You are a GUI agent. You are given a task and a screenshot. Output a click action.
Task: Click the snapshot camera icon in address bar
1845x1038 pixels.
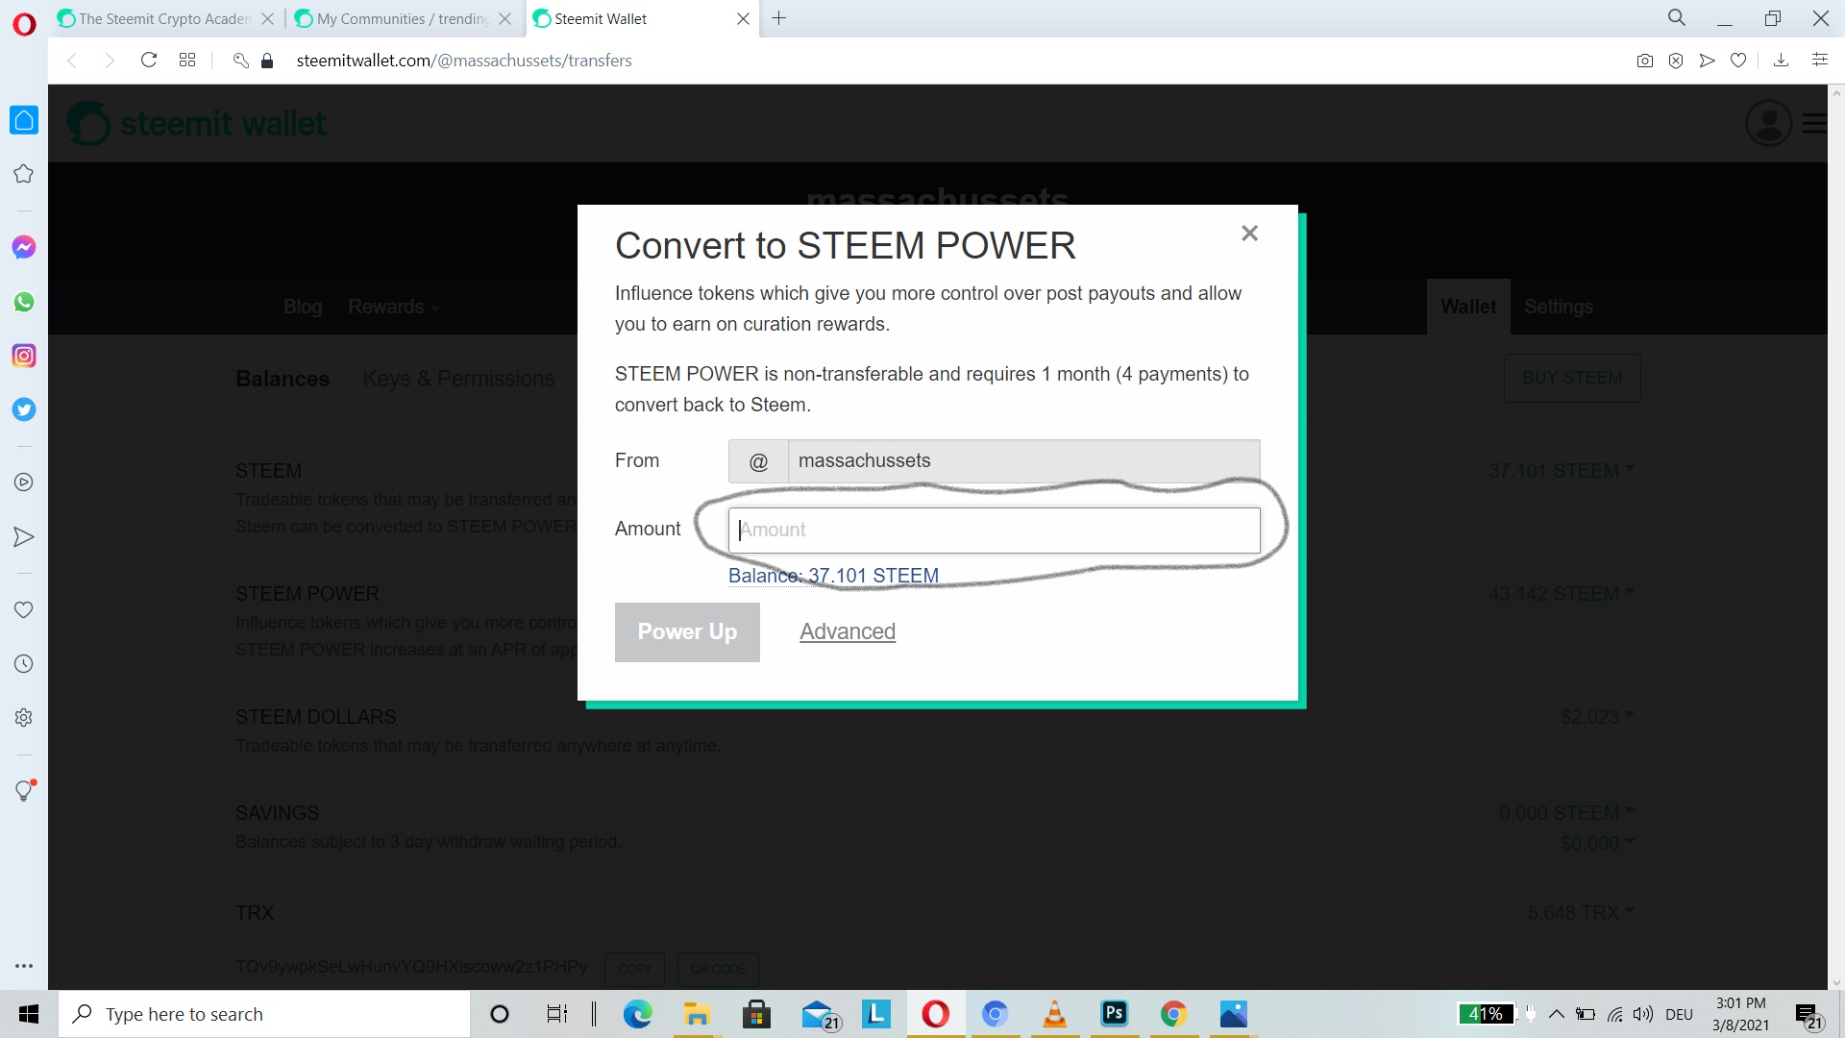click(x=1644, y=61)
